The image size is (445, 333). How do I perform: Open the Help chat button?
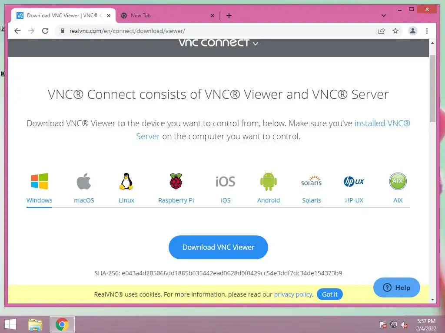click(396, 287)
